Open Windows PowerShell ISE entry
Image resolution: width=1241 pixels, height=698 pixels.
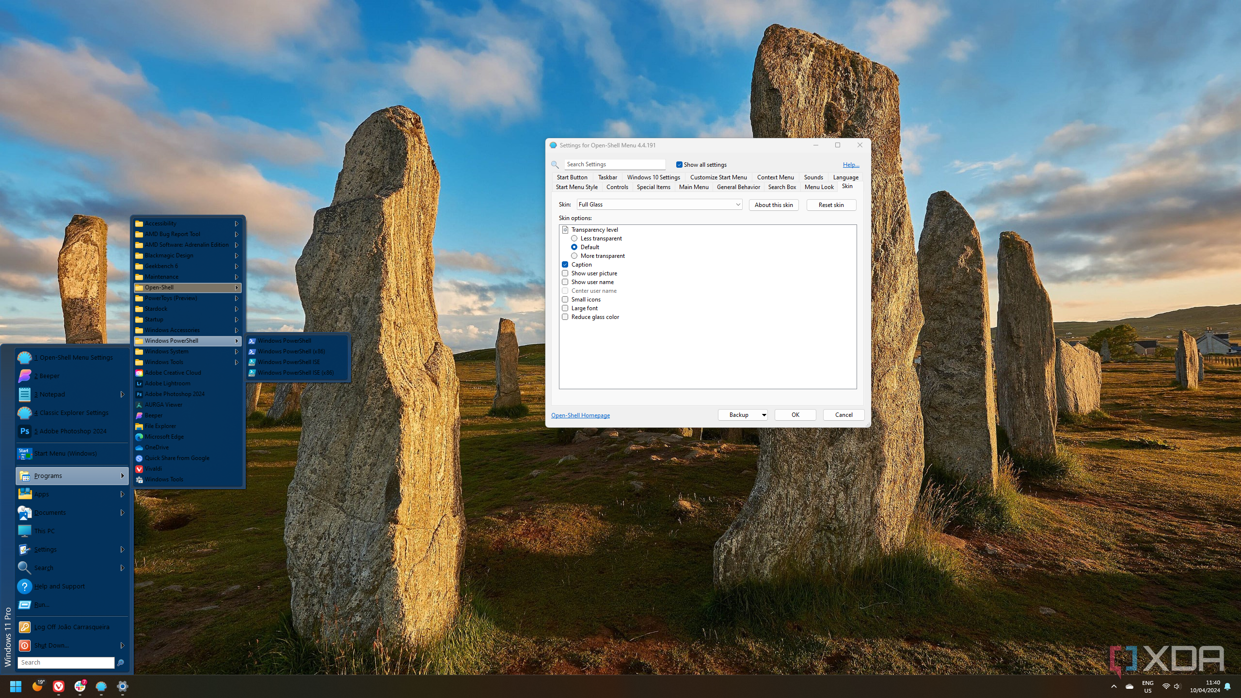[x=288, y=362]
